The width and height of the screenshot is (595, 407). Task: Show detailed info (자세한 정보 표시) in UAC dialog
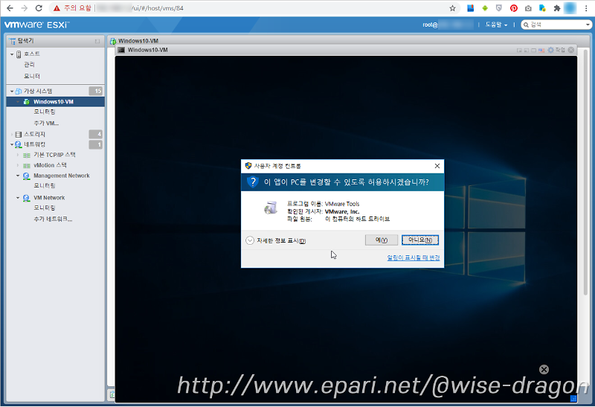click(276, 241)
